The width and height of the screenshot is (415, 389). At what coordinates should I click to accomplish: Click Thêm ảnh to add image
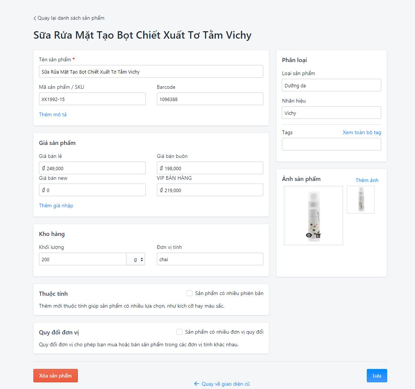click(367, 180)
